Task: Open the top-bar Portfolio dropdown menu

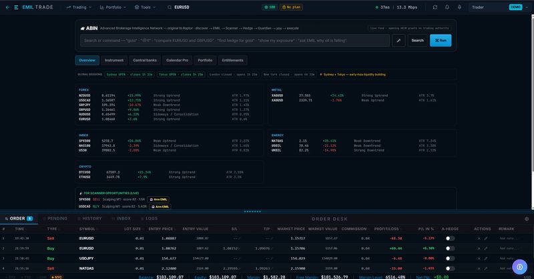Action: point(113,7)
